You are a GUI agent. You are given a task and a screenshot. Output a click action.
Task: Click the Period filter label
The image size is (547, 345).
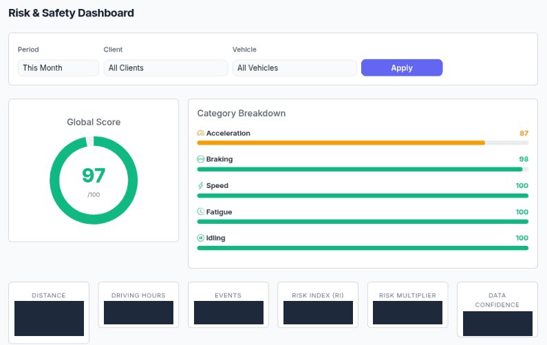(x=28, y=50)
